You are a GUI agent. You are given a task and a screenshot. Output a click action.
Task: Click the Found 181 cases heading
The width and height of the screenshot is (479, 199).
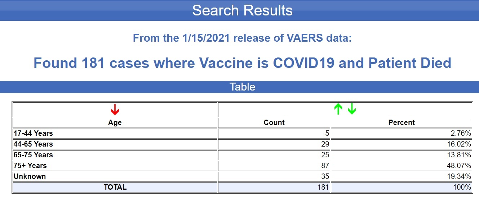click(x=242, y=63)
